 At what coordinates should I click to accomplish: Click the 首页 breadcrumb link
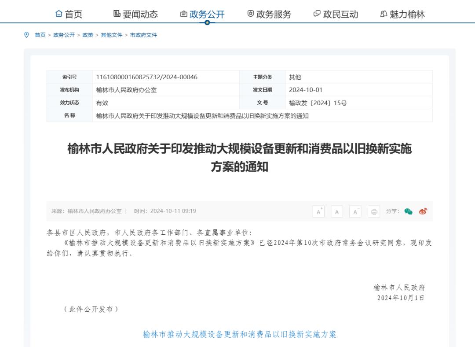click(40, 35)
